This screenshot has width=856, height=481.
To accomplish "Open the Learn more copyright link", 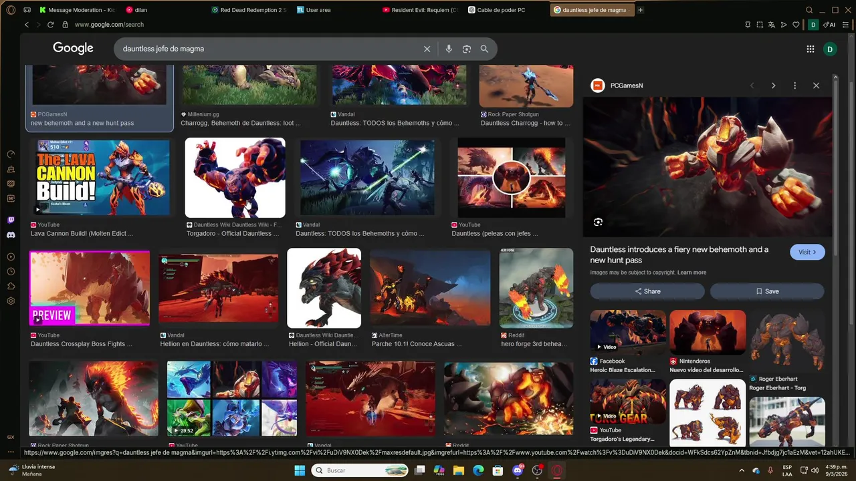I will point(691,273).
